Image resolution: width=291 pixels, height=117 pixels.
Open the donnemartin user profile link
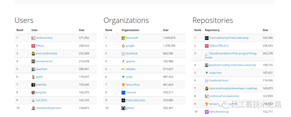pos(44,61)
